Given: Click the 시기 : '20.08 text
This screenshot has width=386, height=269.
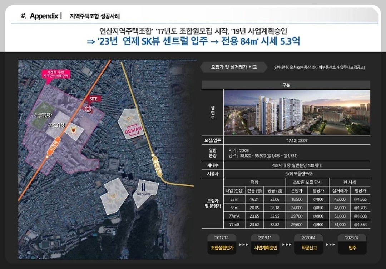Looking at the screenshot, I should tap(238, 150).
